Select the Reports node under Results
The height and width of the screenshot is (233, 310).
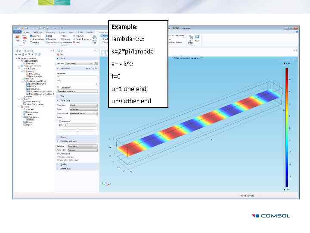pyautogui.click(x=28, y=125)
